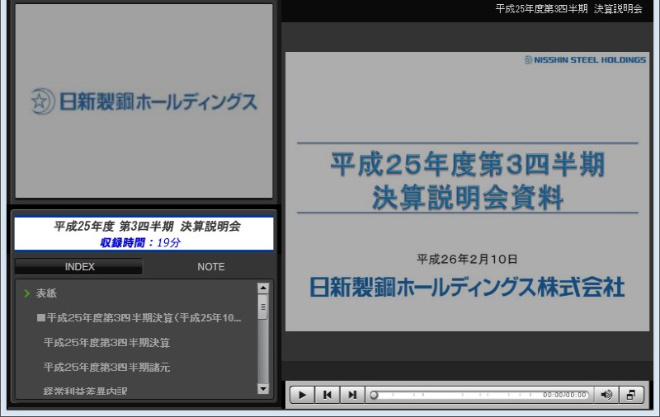Mute audio using the speaker icon
Image resolution: width=660 pixels, height=417 pixels.
606,395
